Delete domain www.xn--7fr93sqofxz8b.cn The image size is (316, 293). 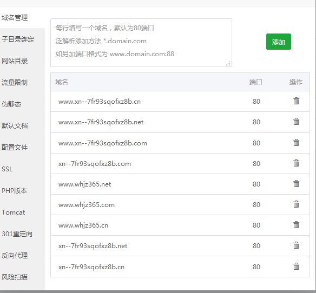(296, 101)
